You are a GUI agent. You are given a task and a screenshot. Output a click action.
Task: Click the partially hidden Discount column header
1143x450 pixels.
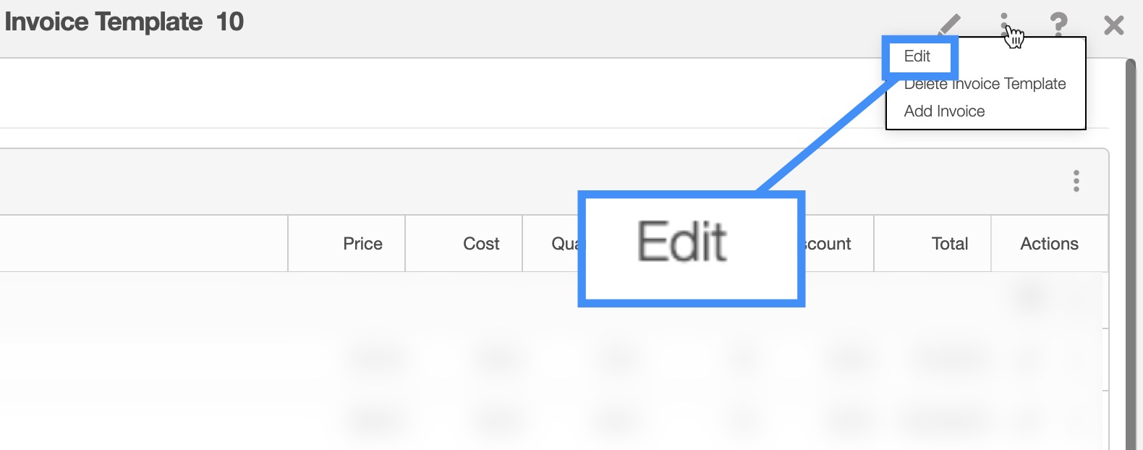pyautogui.click(x=829, y=244)
